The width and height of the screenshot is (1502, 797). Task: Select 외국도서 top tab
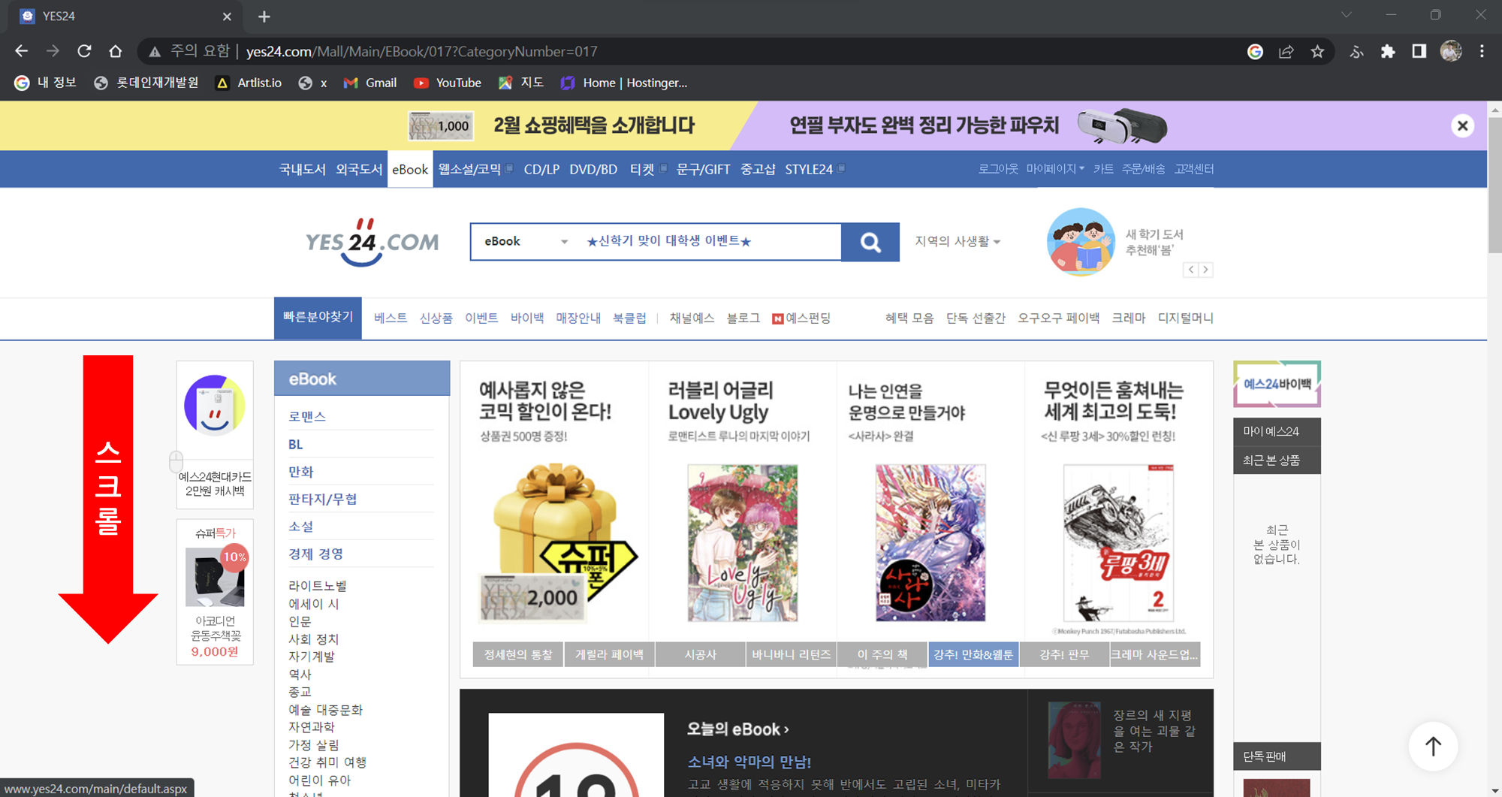pos(359,169)
